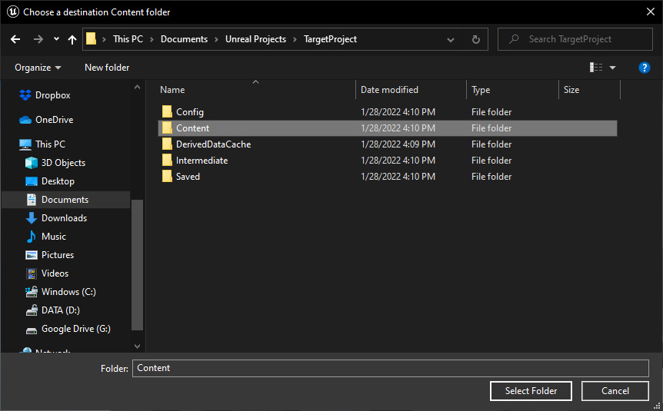Click the DerivedDataCache date 1/28/2022 4:09 PM
This screenshot has height=411, width=663.
click(398, 144)
